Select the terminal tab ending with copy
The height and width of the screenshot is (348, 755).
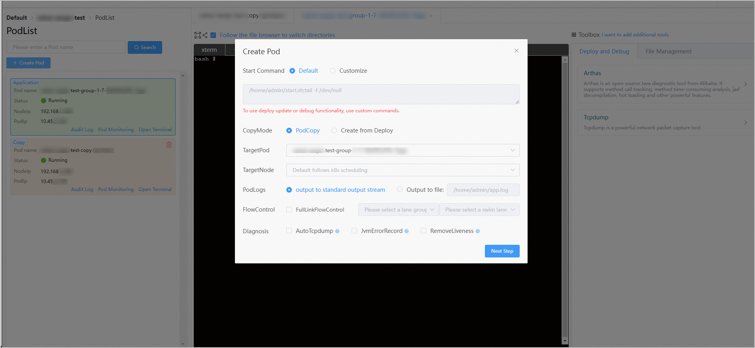tap(242, 16)
